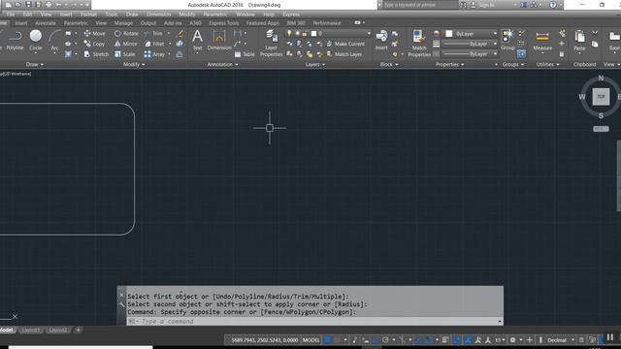621x349 pixels.
Task: Click the Rotate tool
Action: point(126,34)
